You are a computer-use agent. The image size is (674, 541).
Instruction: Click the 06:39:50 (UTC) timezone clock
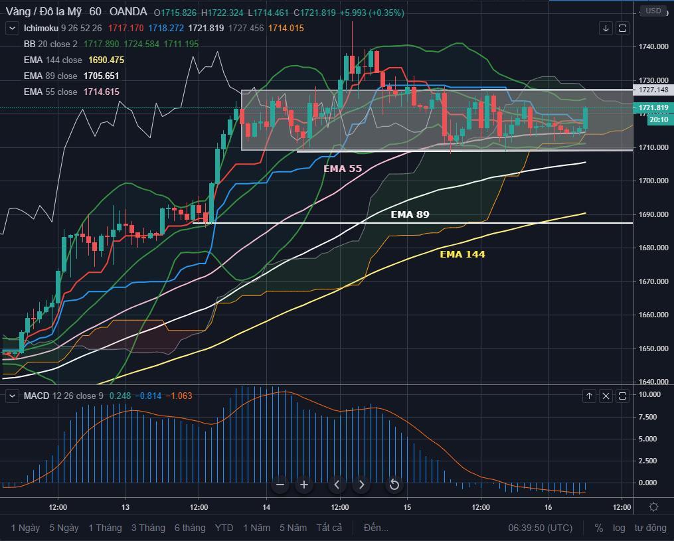[541, 528]
